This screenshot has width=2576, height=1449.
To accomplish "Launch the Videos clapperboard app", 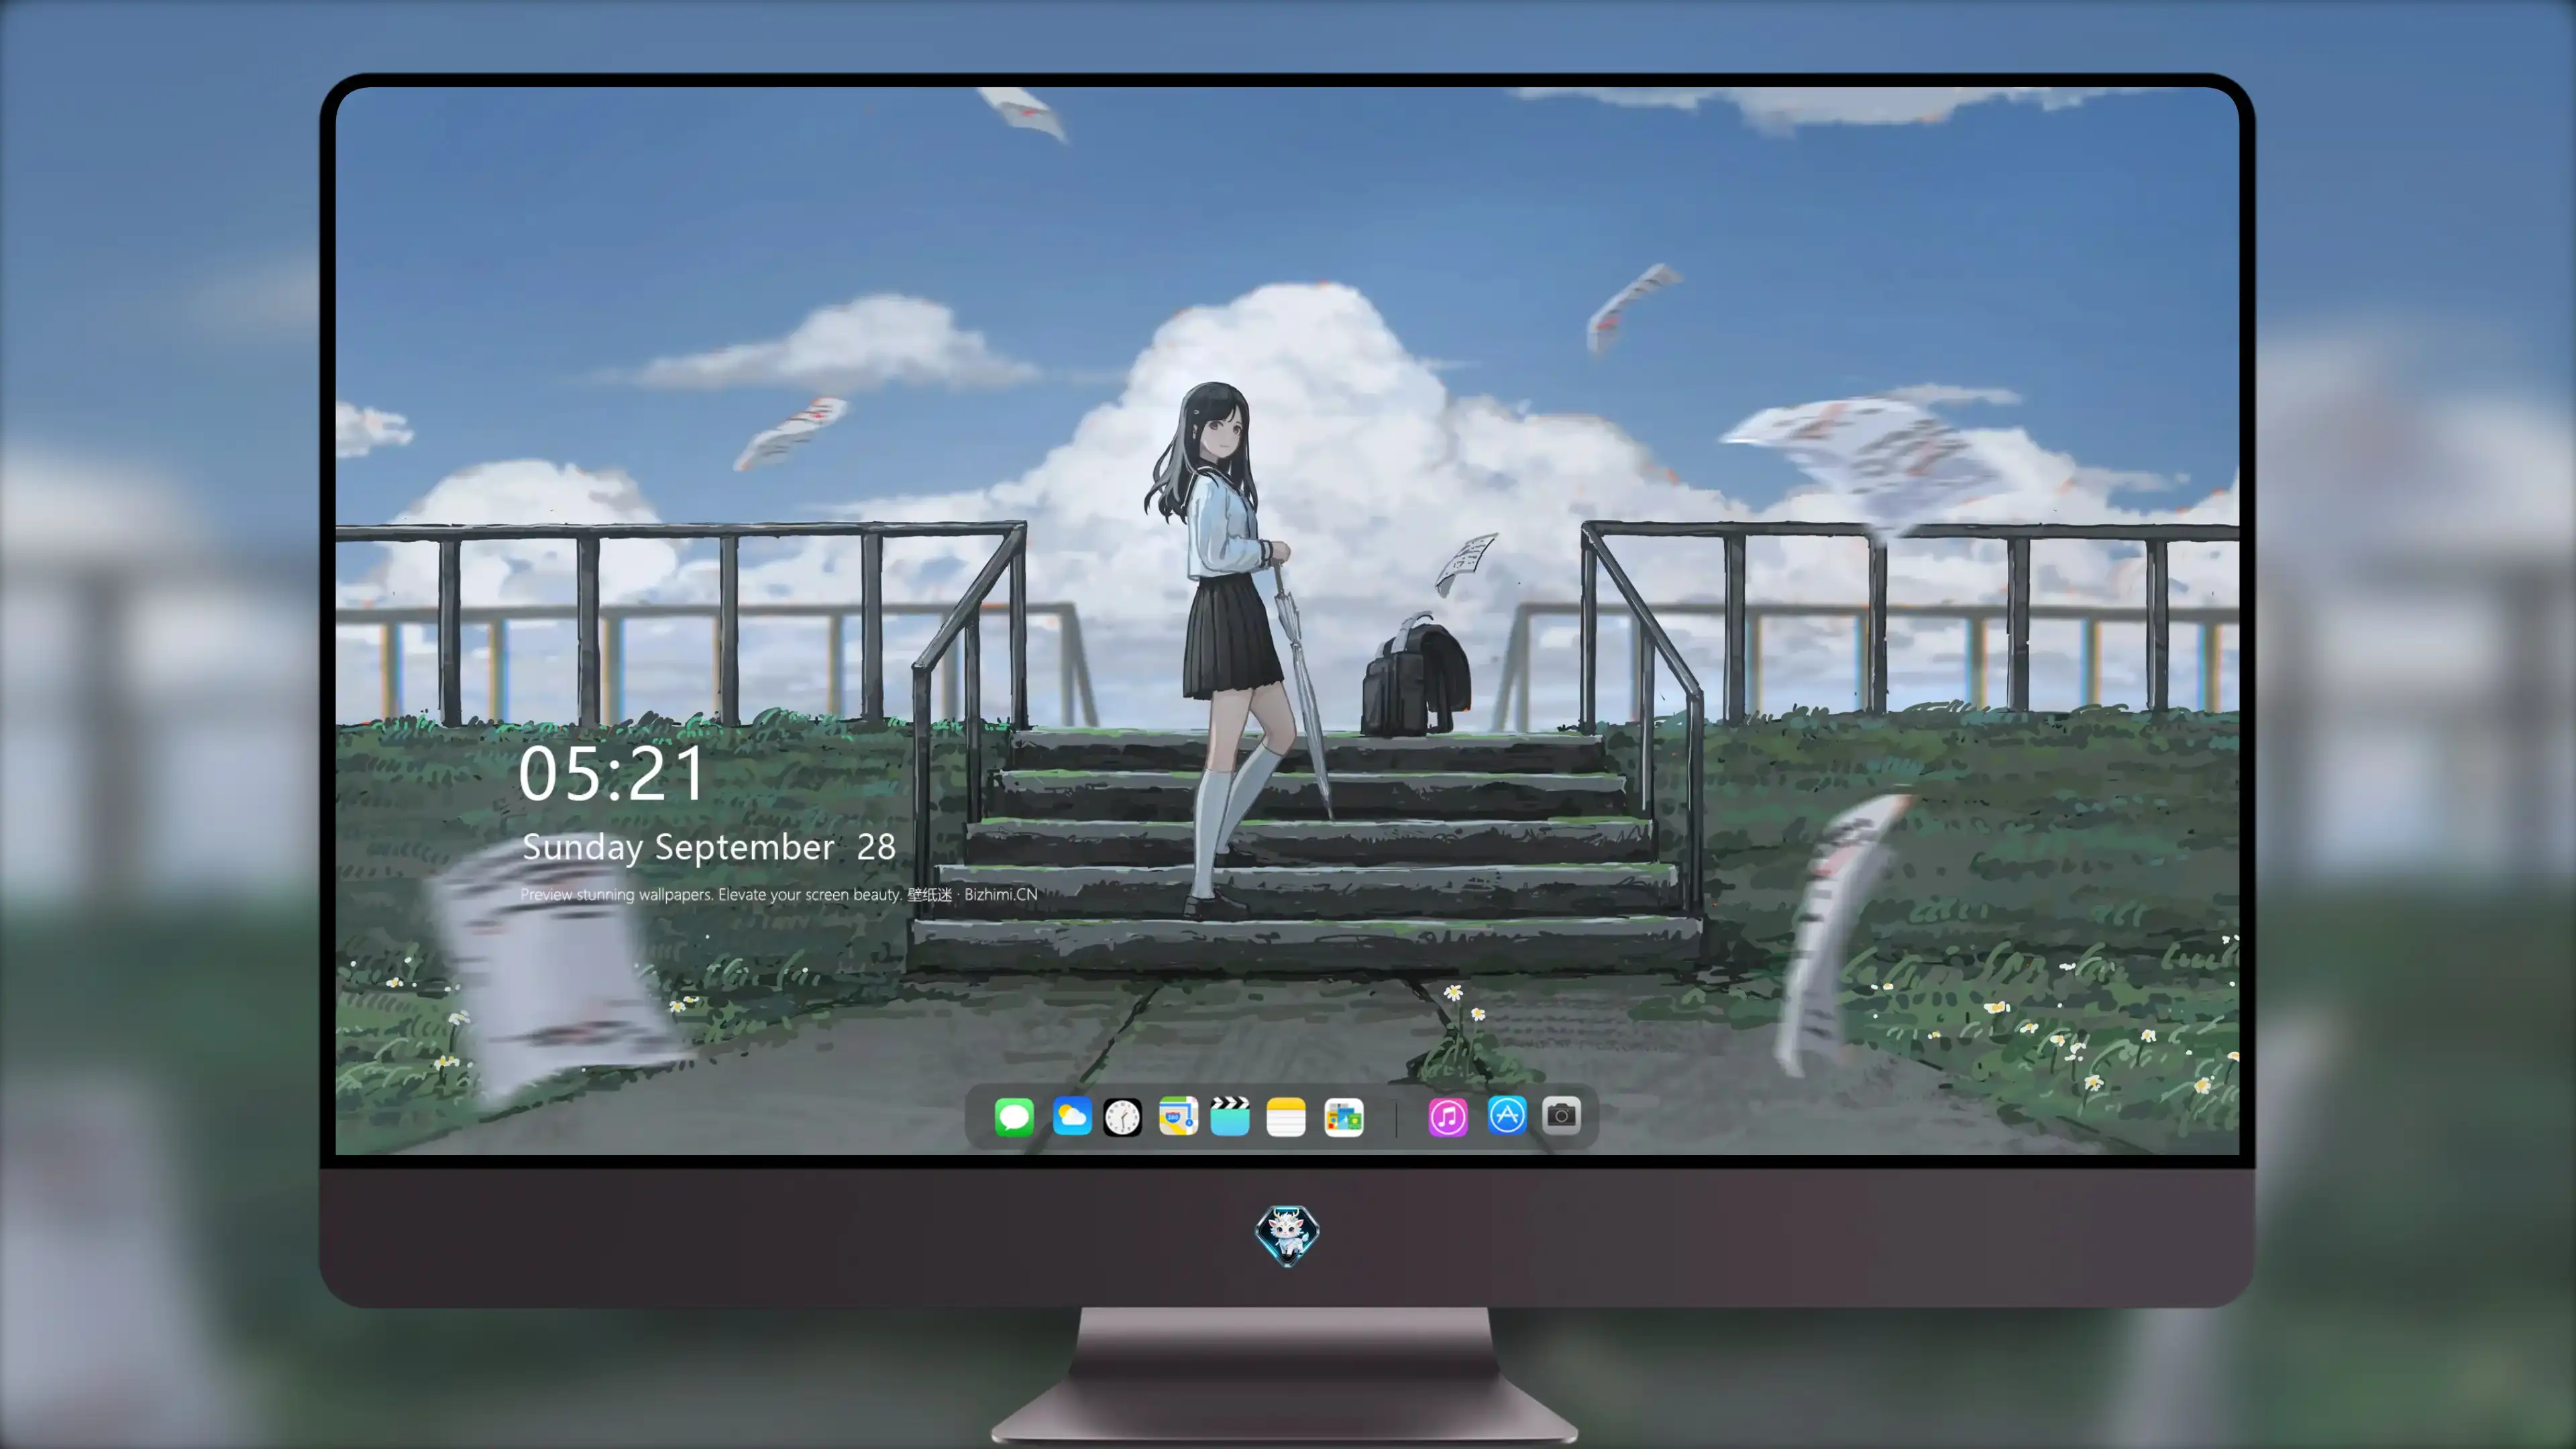I will (x=1230, y=1117).
